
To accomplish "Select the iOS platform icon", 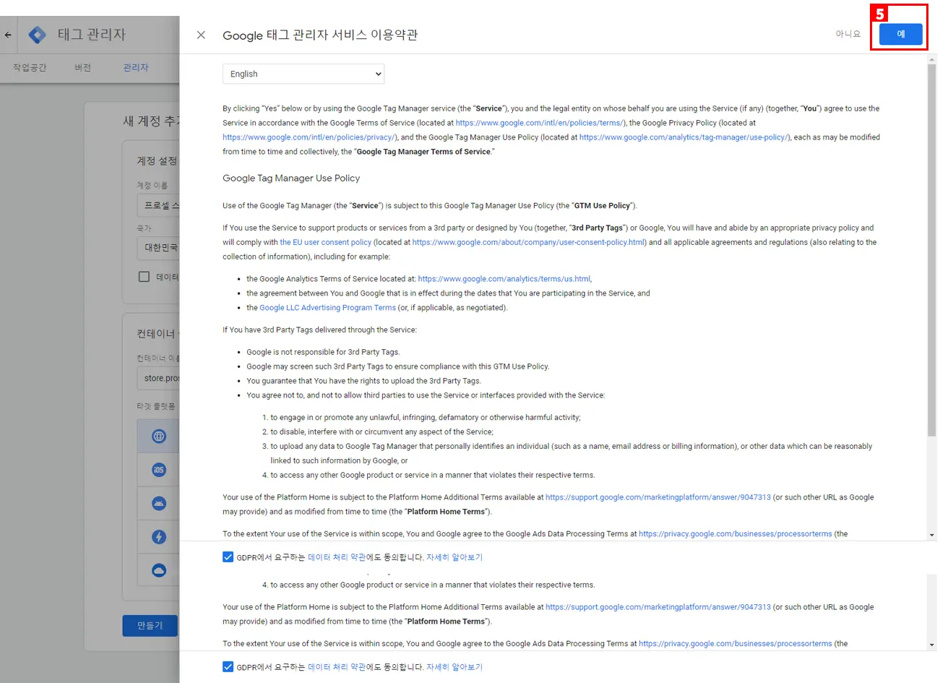I will pos(159,470).
